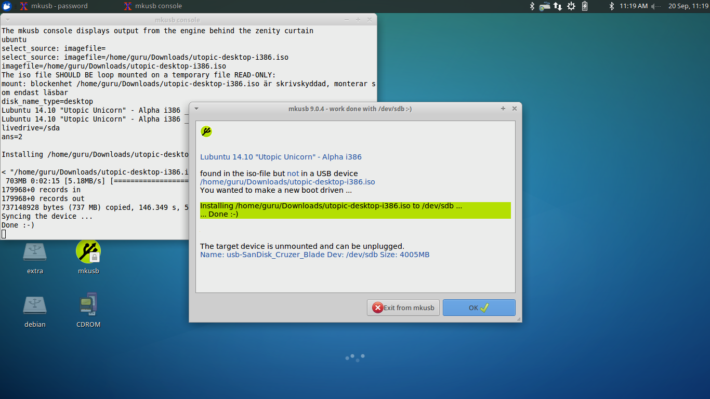The height and width of the screenshot is (399, 710).
Task: Maximize the mkusb 9.0.4 dialog
Action: point(503,109)
